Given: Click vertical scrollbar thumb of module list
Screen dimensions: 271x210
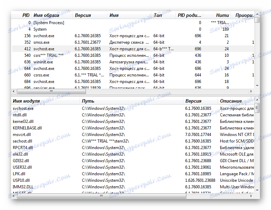Looking at the screenshot, I should click(x=257, y=108).
